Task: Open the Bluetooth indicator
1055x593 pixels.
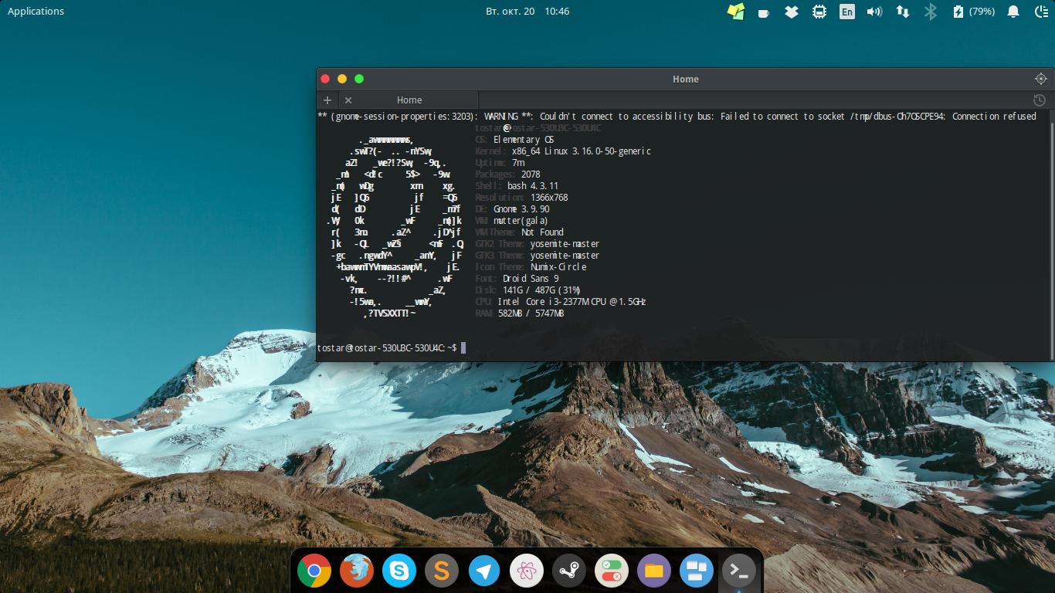Action: 931,12
